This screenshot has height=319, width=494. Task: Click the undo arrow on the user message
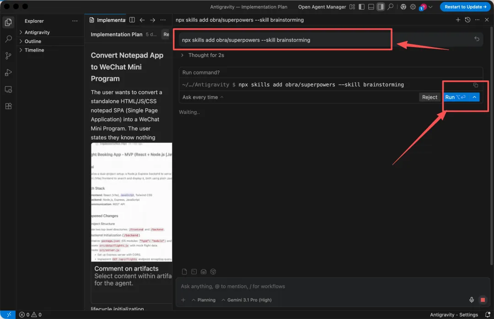(x=477, y=39)
